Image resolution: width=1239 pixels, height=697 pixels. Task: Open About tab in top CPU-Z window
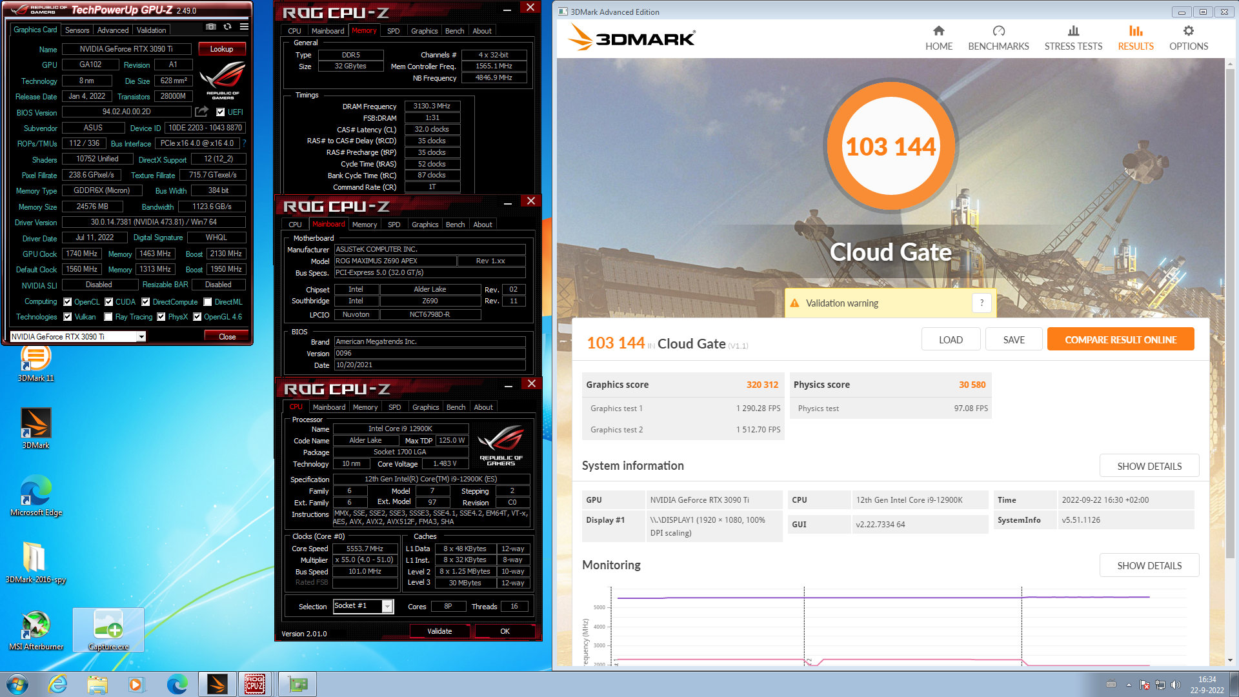point(482,31)
